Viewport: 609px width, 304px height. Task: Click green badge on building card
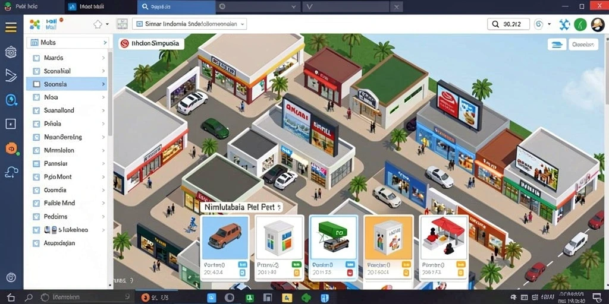(x=296, y=264)
